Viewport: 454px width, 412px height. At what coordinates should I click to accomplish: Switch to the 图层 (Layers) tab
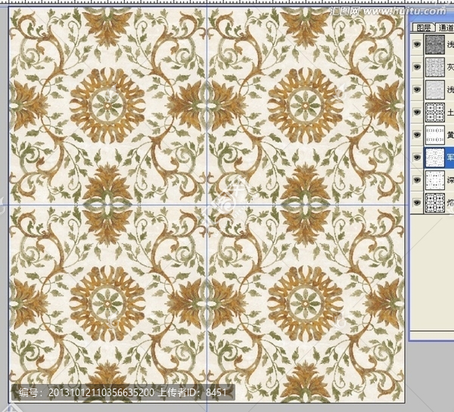[423, 27]
